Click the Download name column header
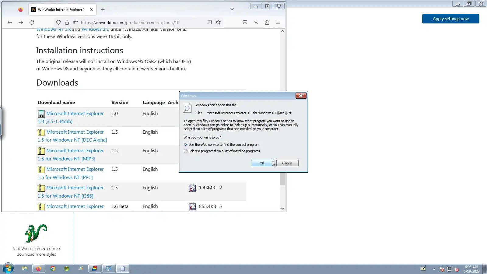The width and height of the screenshot is (487, 274). click(x=56, y=103)
